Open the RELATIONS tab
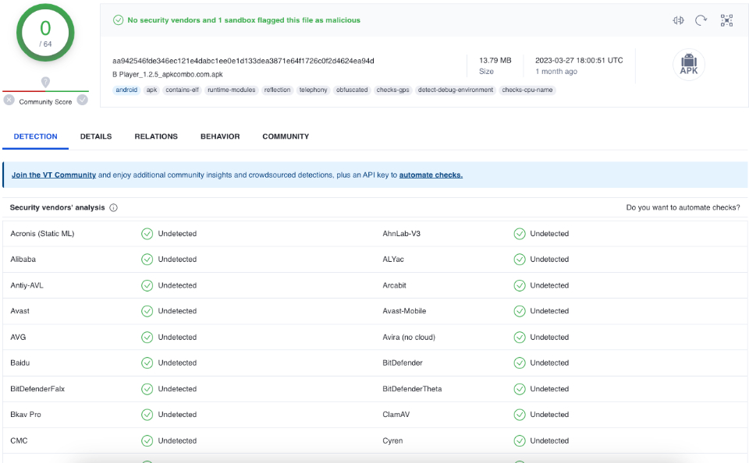The width and height of the screenshot is (749, 463). 156,136
